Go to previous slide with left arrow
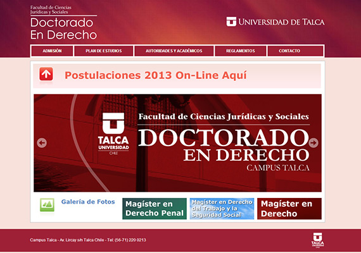The width and height of the screenshot is (361, 253). click(42, 143)
